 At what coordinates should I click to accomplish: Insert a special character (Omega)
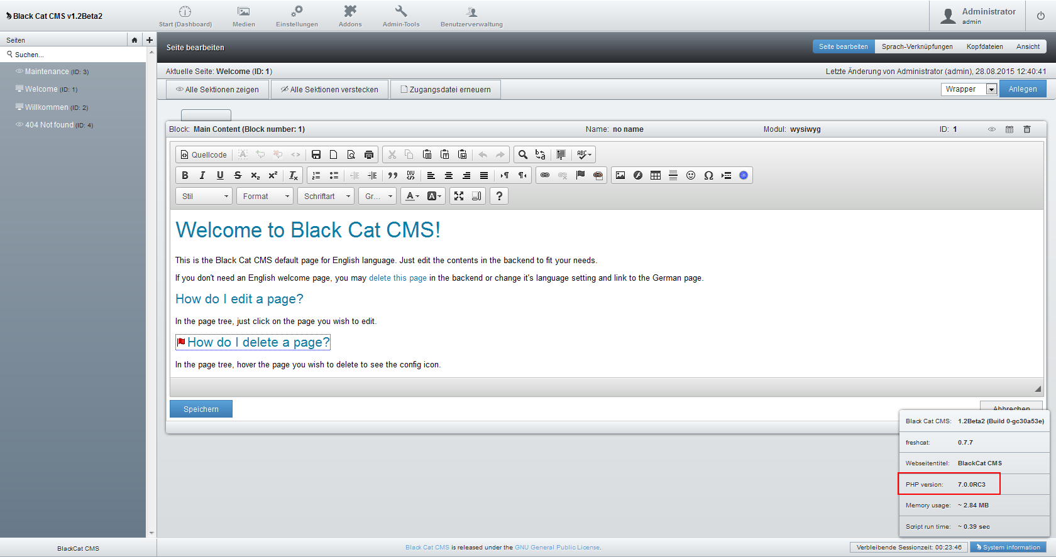(x=708, y=175)
